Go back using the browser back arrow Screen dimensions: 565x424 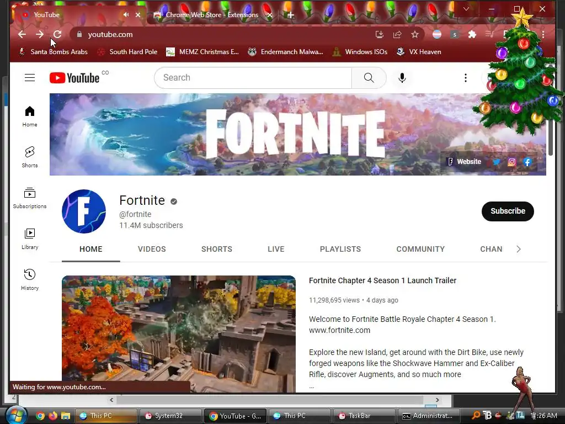coord(22,34)
